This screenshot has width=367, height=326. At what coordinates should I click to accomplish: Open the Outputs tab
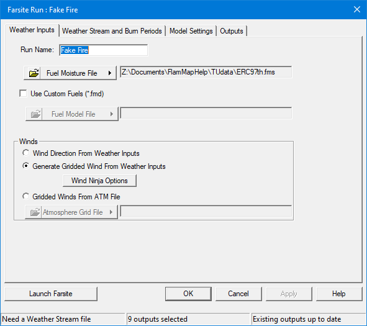[232, 31]
